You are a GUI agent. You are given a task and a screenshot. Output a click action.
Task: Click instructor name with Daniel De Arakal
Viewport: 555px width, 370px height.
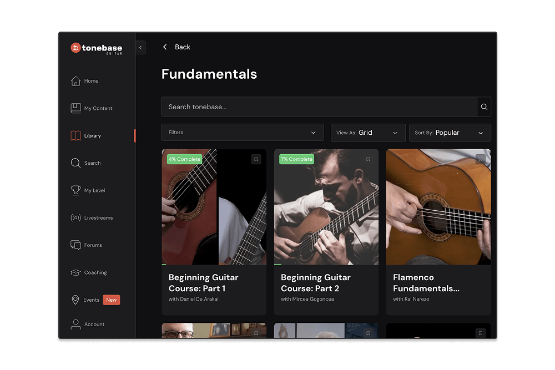194,299
